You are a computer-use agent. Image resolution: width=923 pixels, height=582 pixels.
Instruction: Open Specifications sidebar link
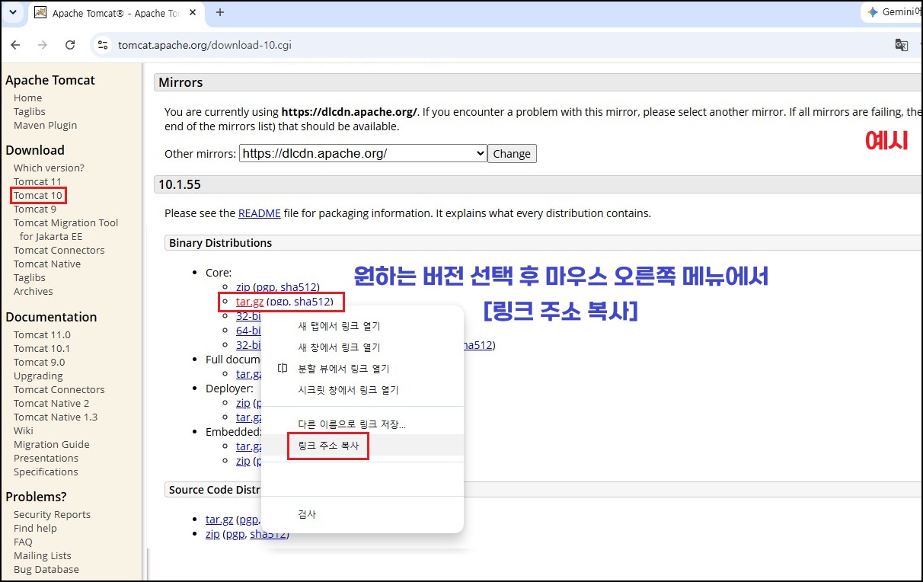pyautogui.click(x=46, y=472)
